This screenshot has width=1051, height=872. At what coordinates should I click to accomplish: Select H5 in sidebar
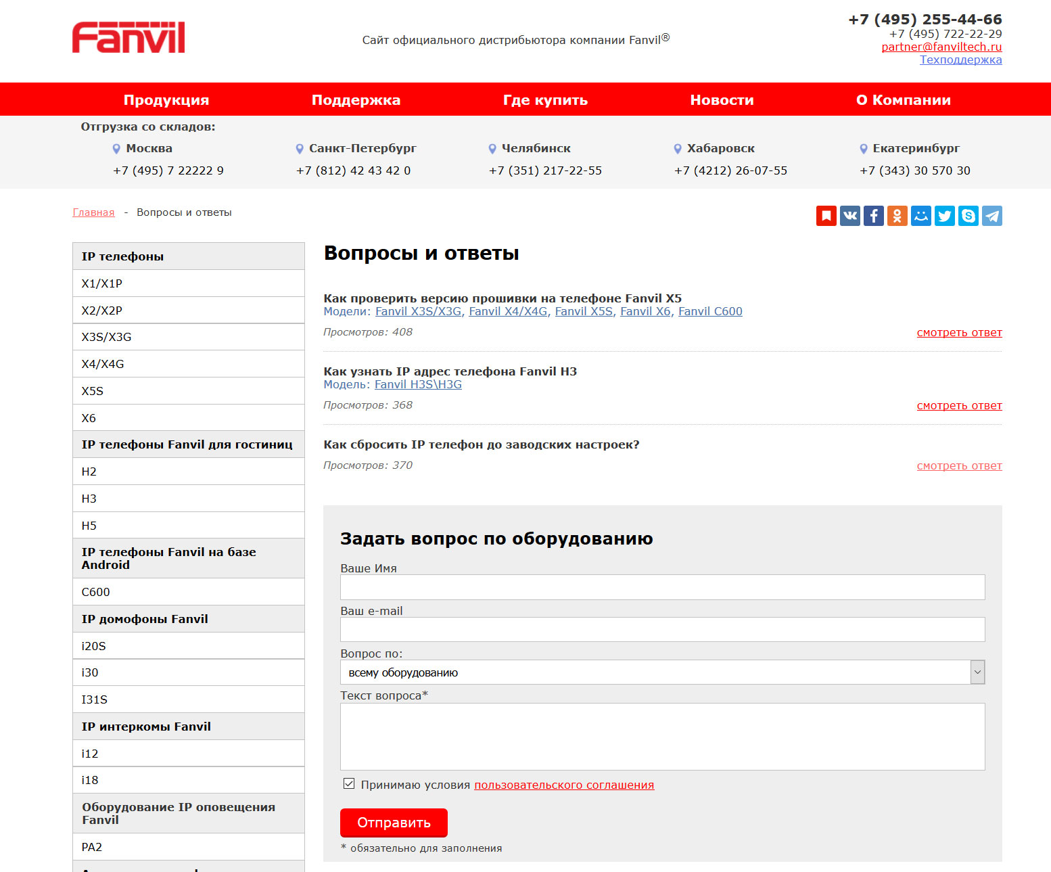pyautogui.click(x=189, y=526)
